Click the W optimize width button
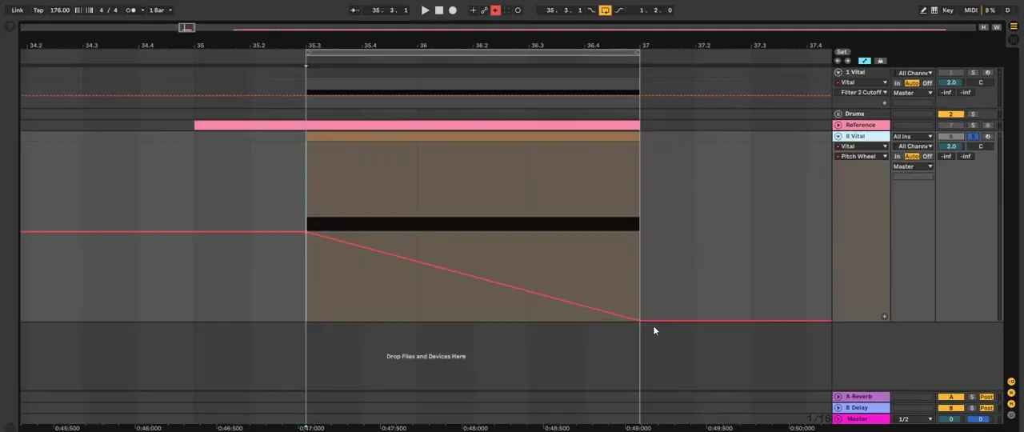 pos(996,27)
